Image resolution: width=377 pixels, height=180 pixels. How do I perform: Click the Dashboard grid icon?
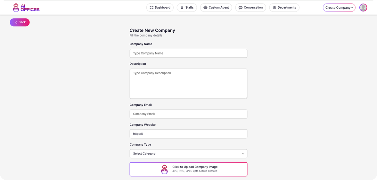pyautogui.click(x=152, y=8)
